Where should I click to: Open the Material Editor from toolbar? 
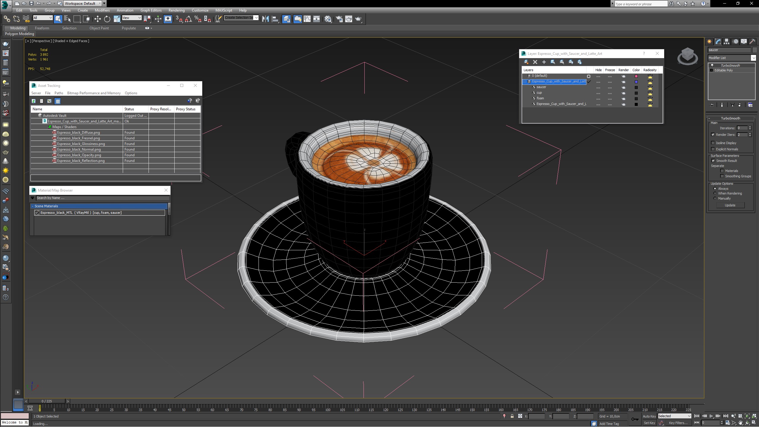pos(328,19)
